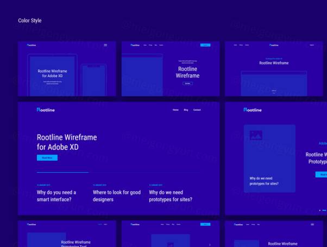The image size is (327, 247).
Task: Go to the Contact nav item
Action: 197,110
